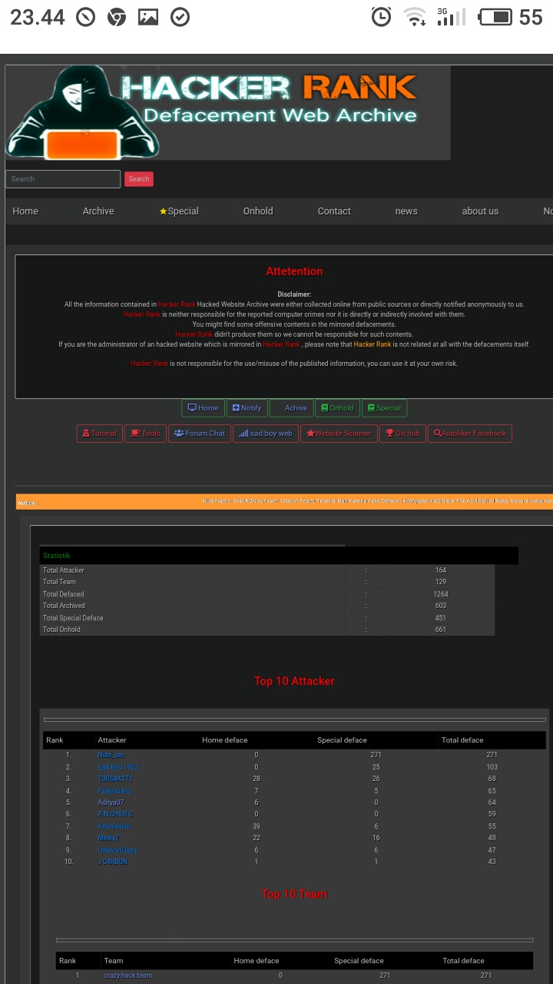The image size is (553, 984).
Task: Open the news menu item
Action: coord(406,211)
